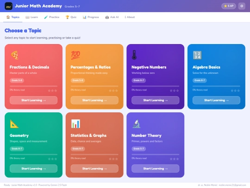This screenshot has width=250, height=188.
Task: Click the stars rating on Number Theory
Action: (174, 159)
